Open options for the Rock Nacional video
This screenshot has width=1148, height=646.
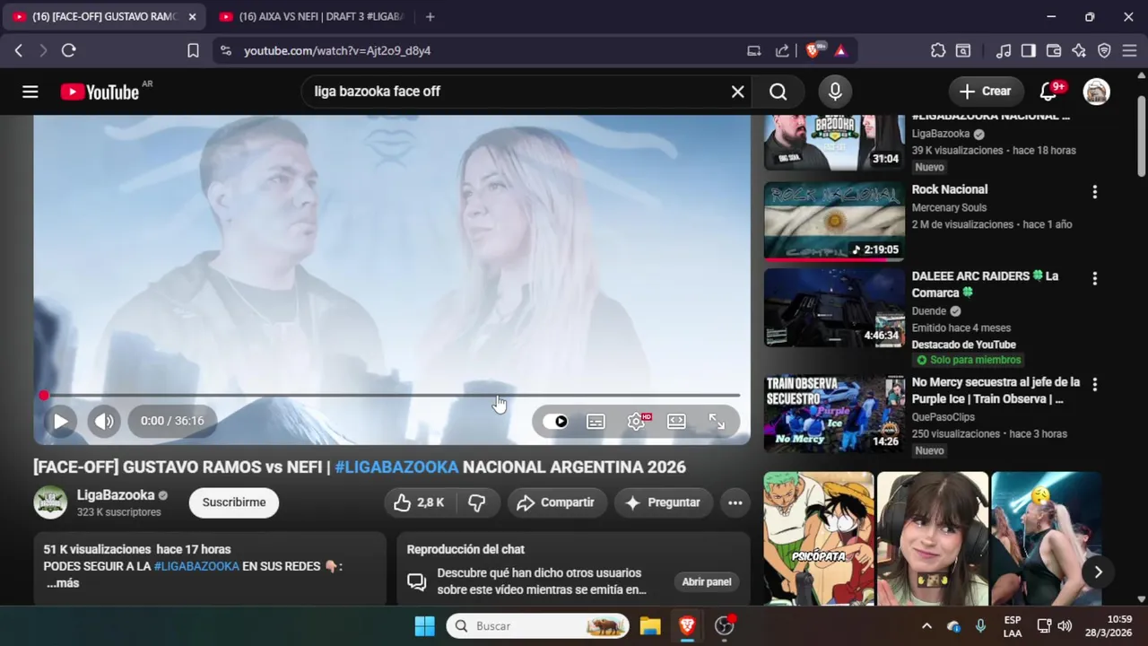pos(1094,192)
